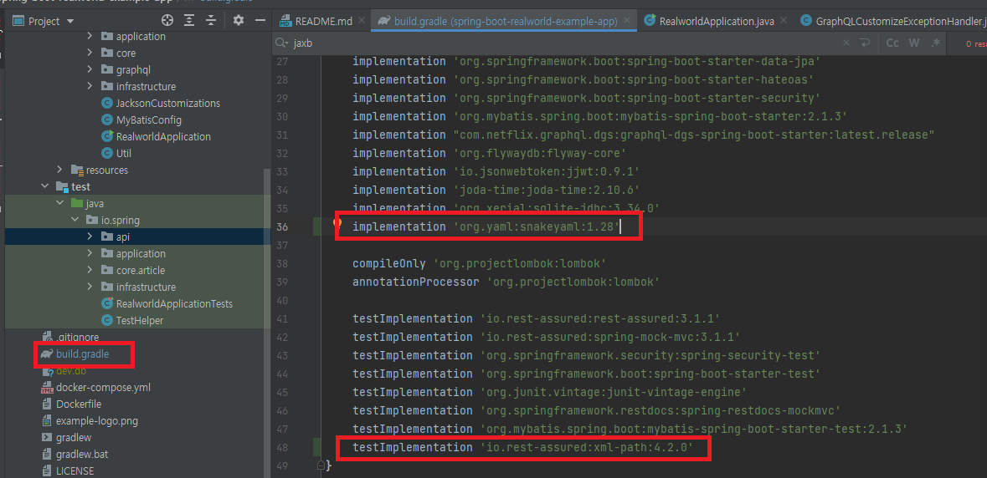Click the new line search icon
This screenshot has height=478, width=987.
[865, 43]
